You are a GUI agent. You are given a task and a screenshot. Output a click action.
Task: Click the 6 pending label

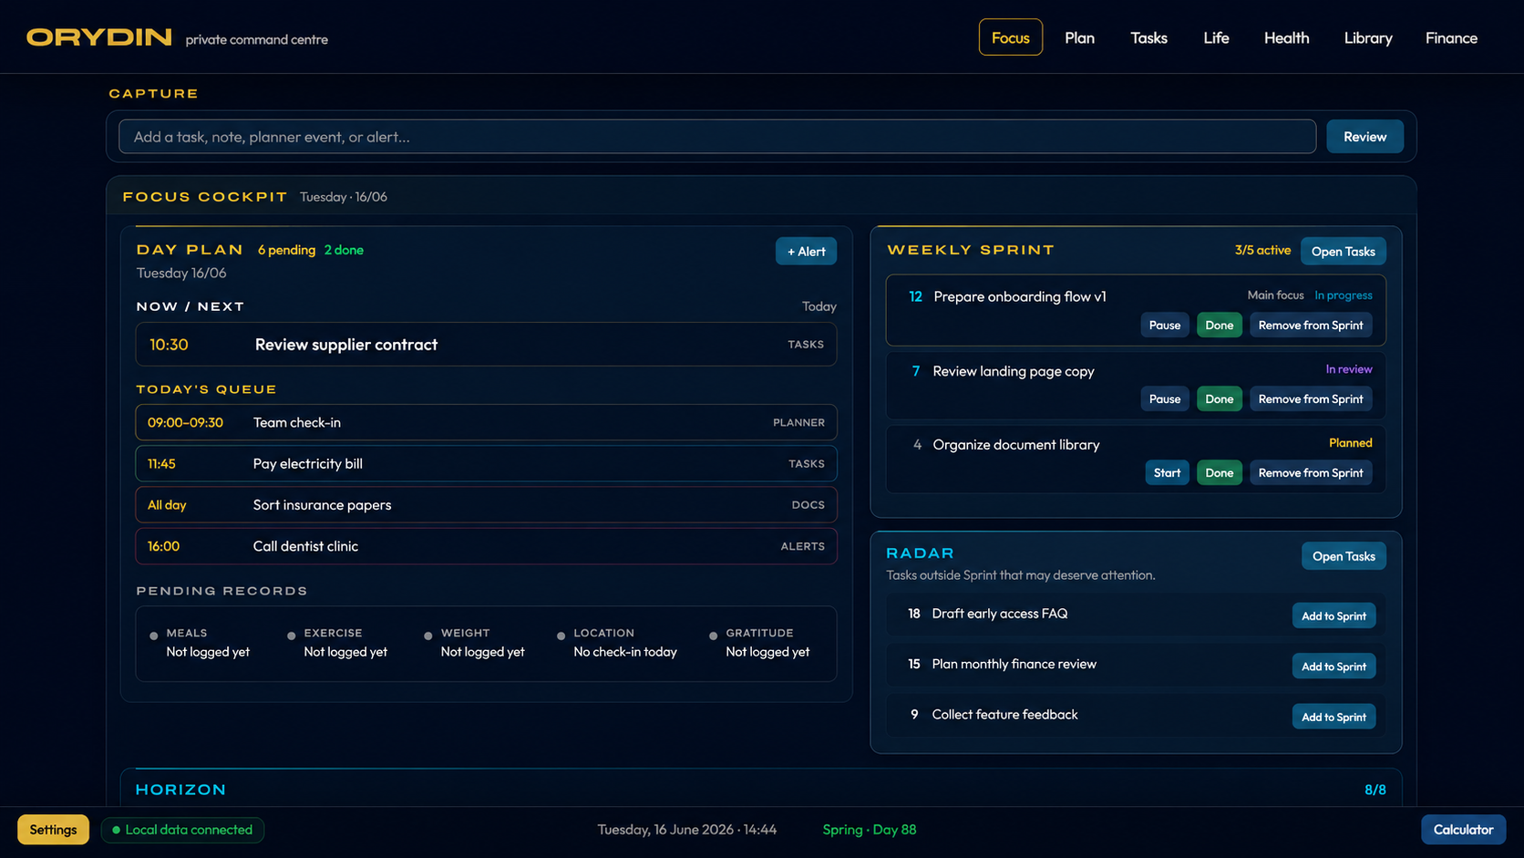[286, 250]
